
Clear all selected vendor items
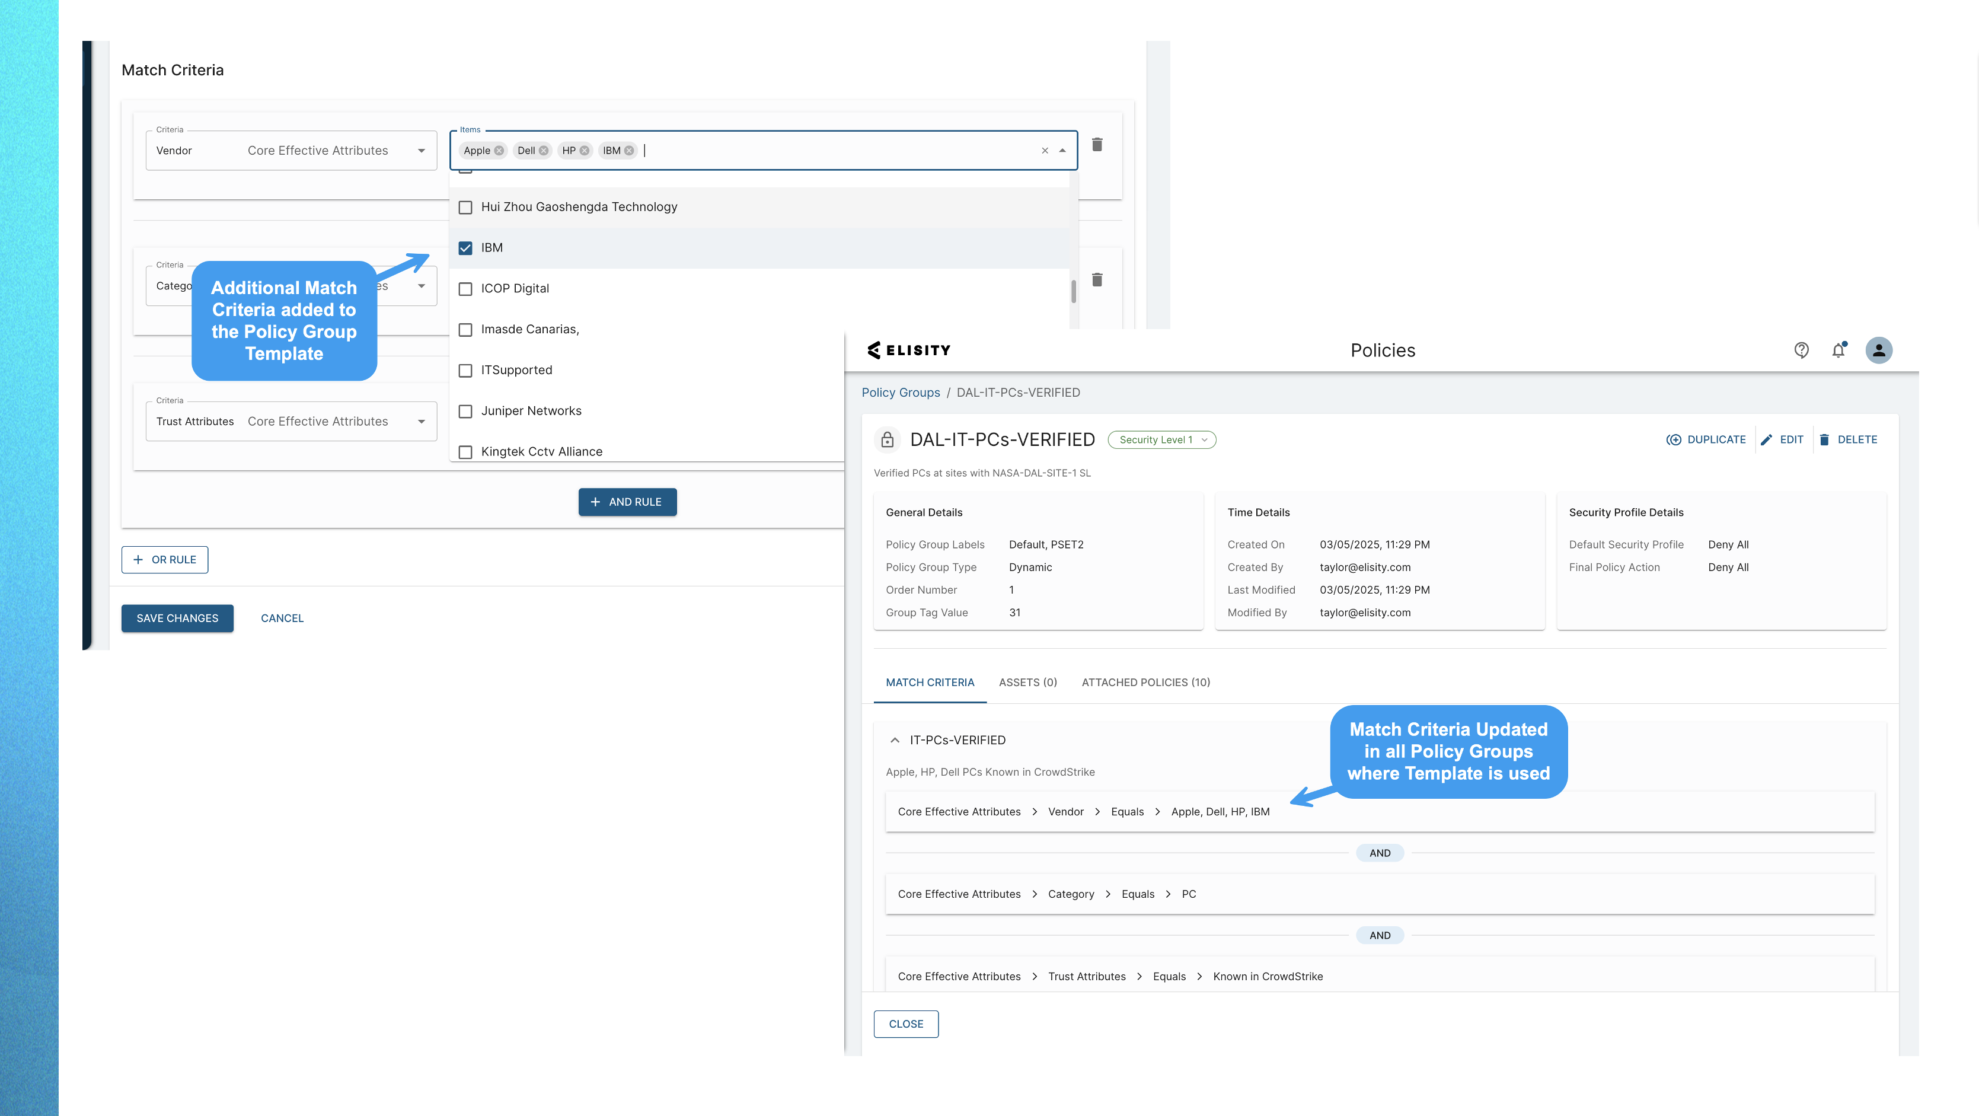point(1045,151)
